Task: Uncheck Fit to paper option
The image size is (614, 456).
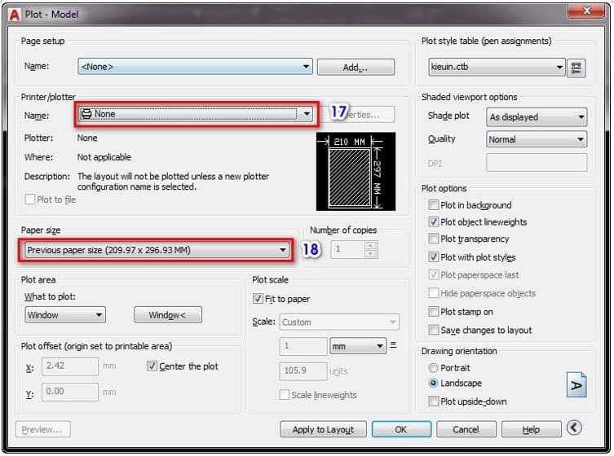Action: tap(258, 299)
